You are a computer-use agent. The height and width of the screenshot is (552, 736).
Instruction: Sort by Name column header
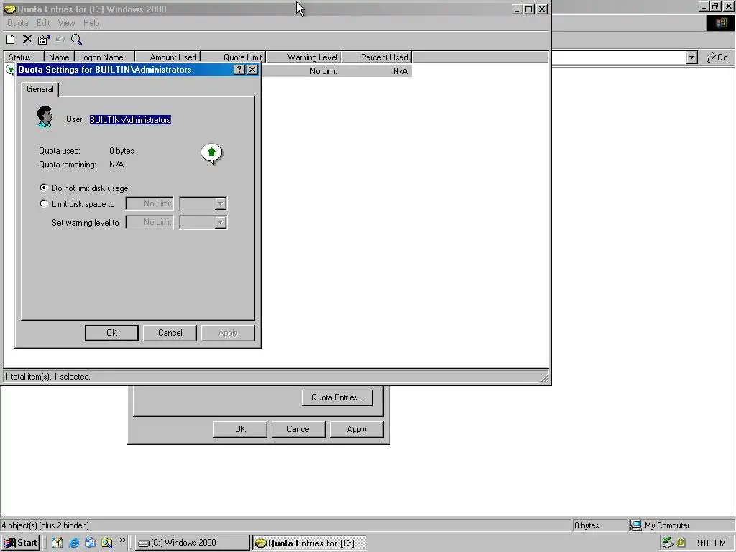(59, 57)
